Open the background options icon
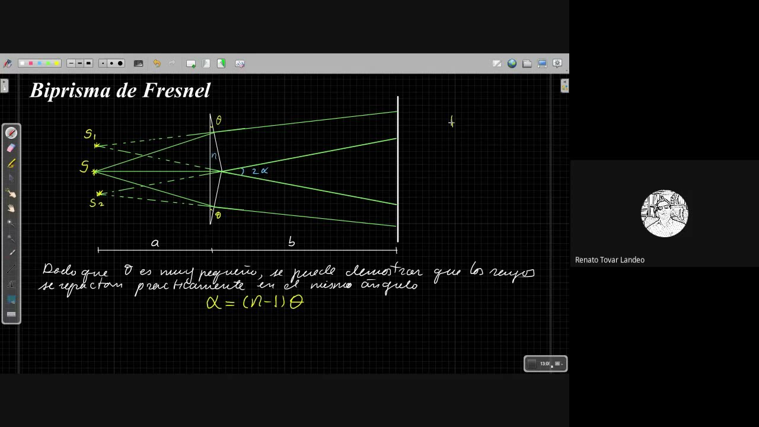This screenshot has height=427, width=759. [138, 63]
